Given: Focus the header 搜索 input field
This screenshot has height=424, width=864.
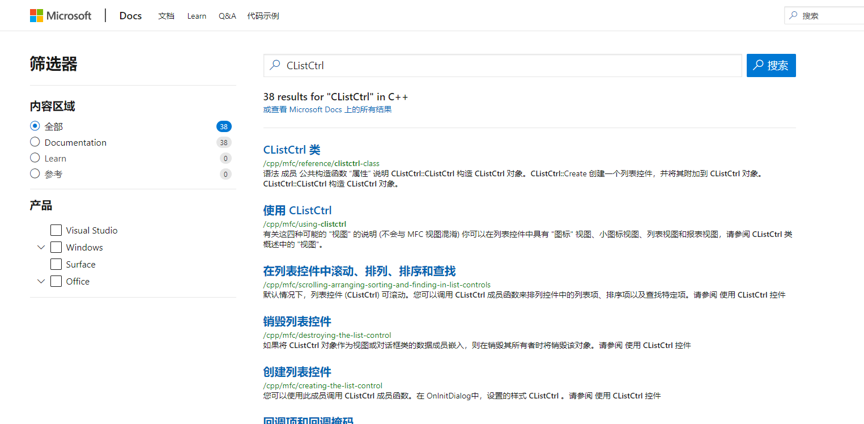Looking at the screenshot, I should coord(824,16).
